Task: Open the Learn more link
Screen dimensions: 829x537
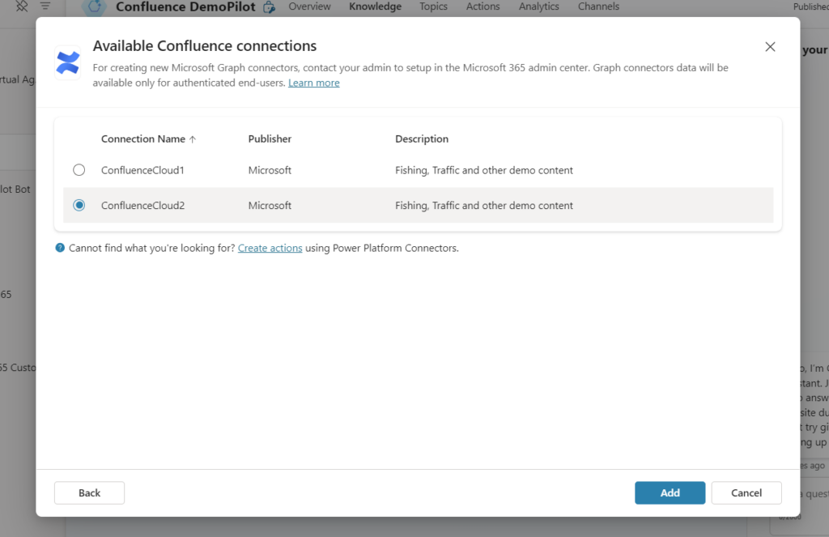Action: point(313,83)
